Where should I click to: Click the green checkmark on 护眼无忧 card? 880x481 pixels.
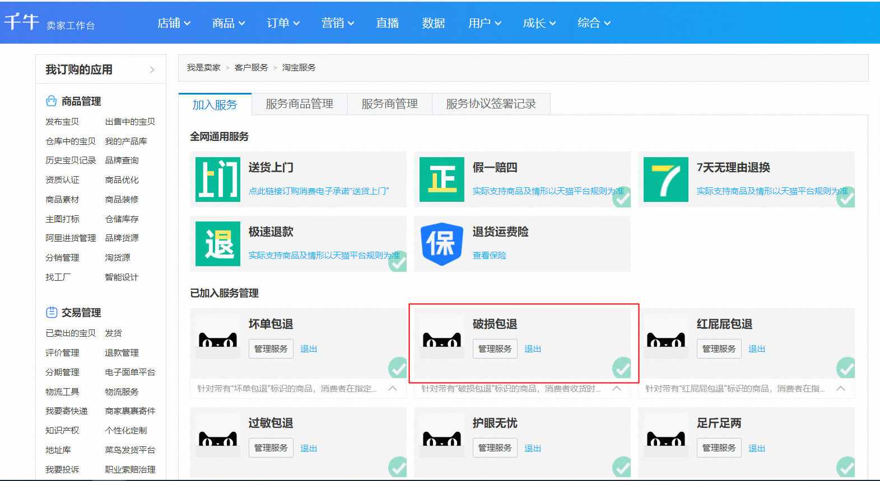[622, 467]
